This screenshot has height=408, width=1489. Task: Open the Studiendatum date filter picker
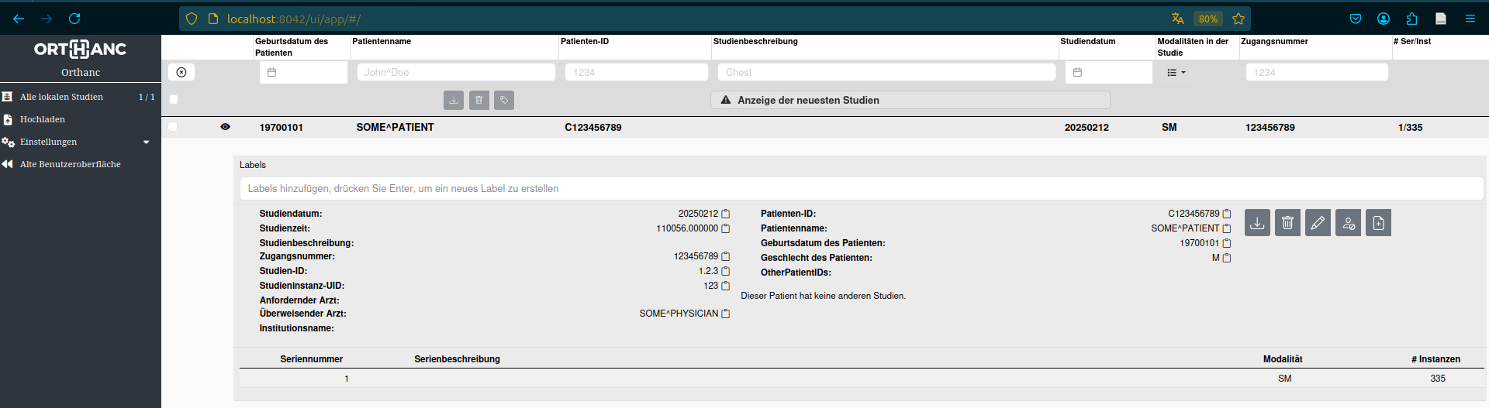coord(1108,72)
